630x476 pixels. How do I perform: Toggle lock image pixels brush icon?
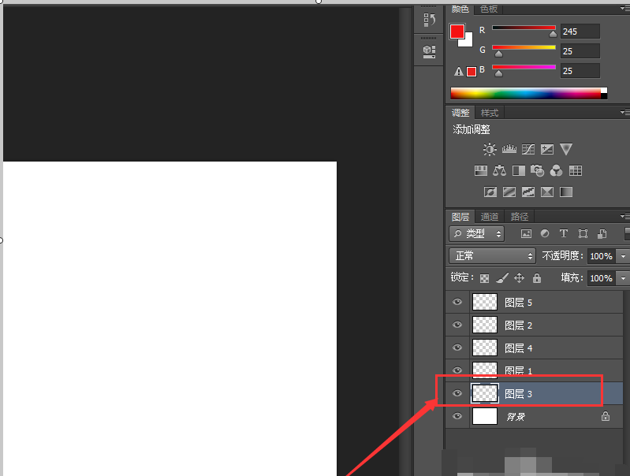coord(501,278)
